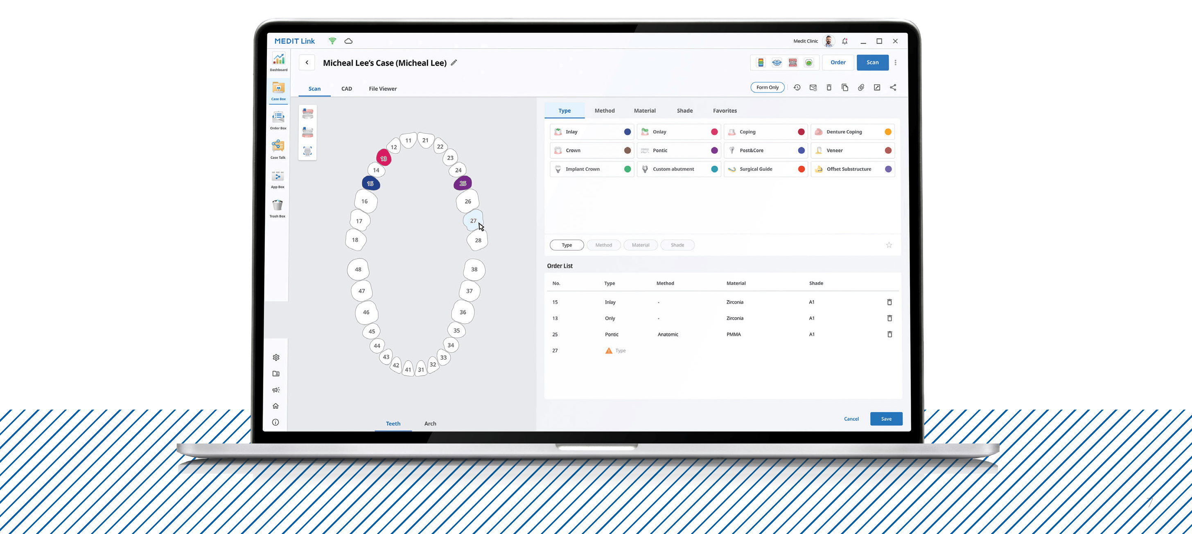Click the pencil icon to edit case name
The width and height of the screenshot is (1192, 534).
pyautogui.click(x=454, y=63)
